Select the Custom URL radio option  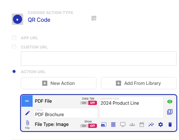[x=14, y=47]
